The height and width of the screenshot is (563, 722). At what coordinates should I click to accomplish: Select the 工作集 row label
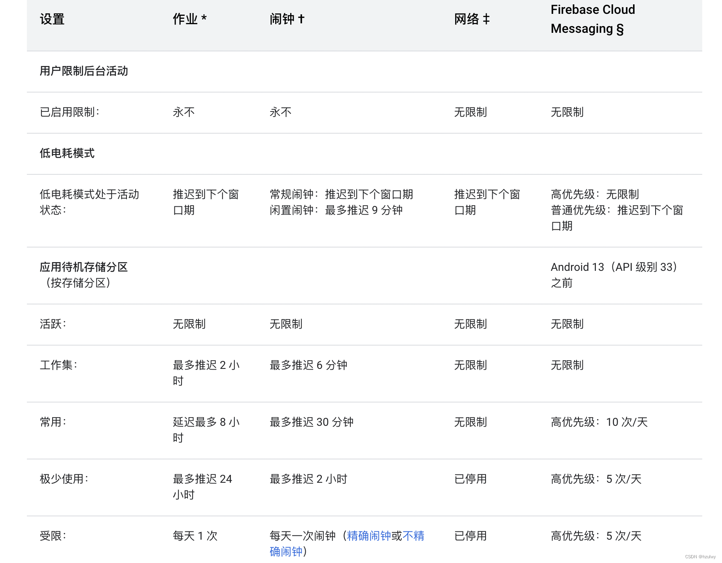click(59, 365)
